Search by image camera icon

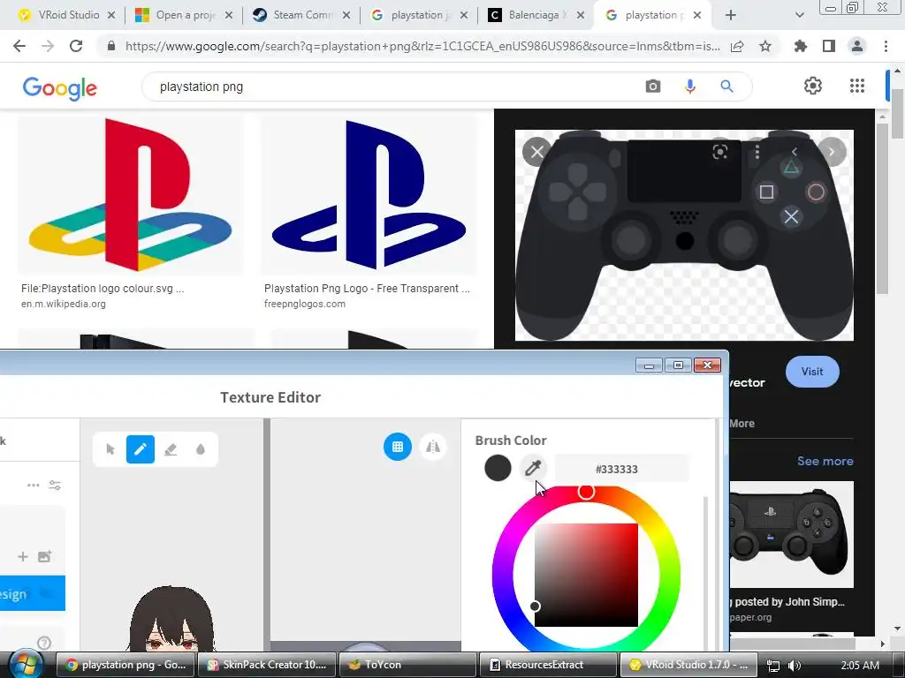653,87
